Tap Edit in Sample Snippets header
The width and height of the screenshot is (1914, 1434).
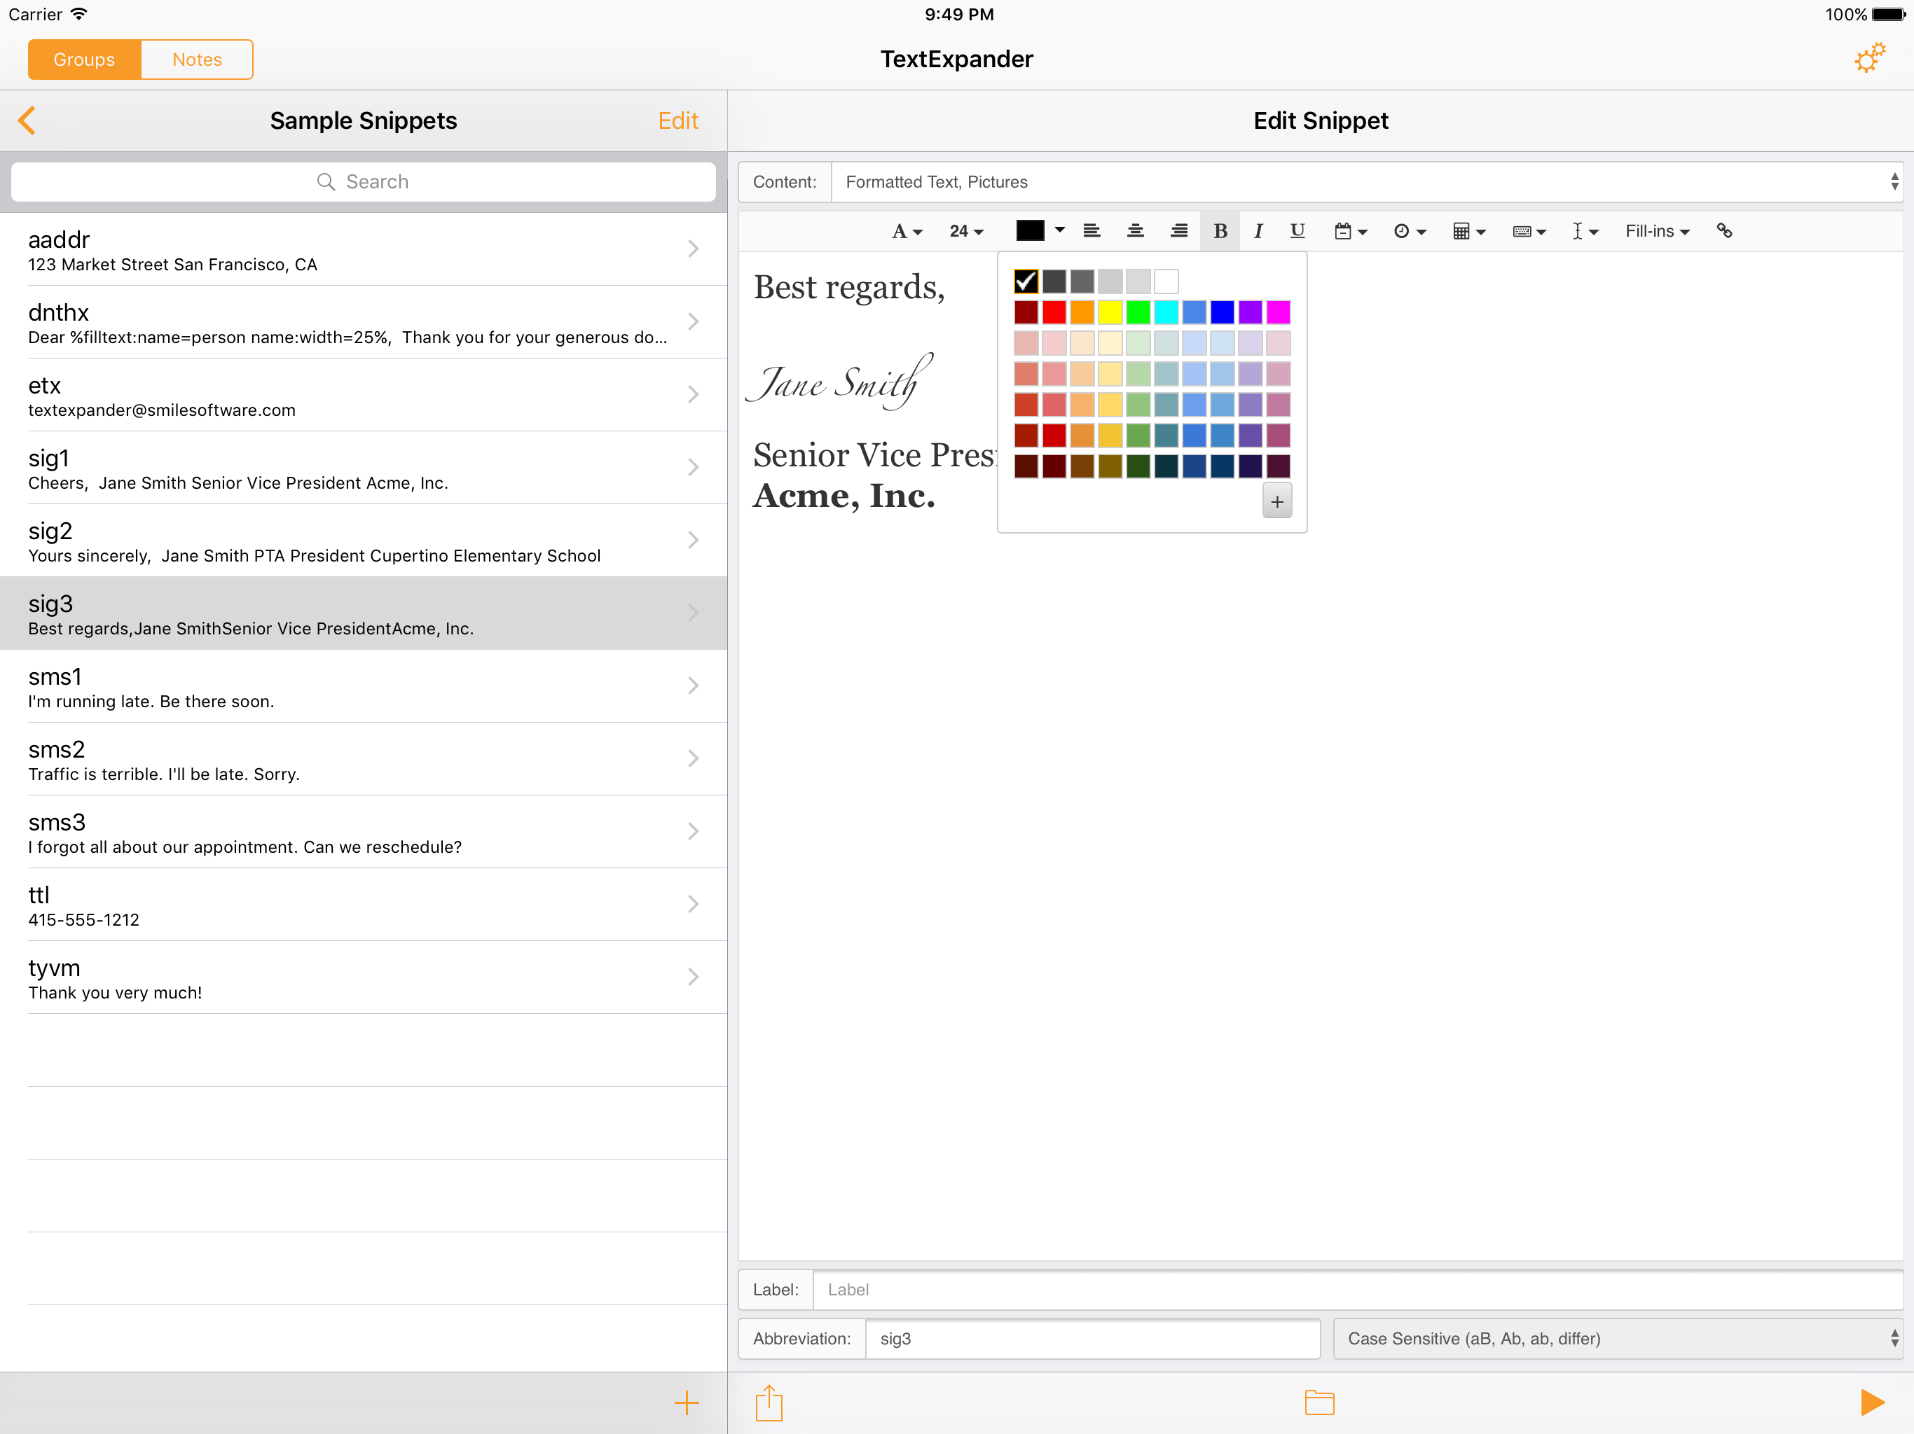[x=677, y=121]
